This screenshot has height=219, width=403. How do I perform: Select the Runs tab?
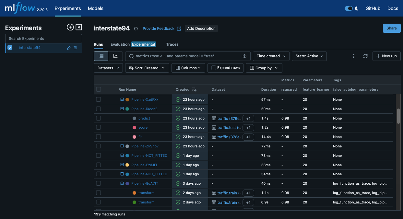(x=98, y=44)
